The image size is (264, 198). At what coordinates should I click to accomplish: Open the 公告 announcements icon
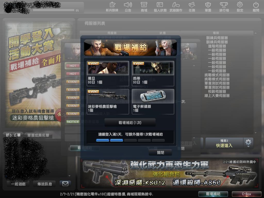pyautogui.click(x=128, y=7)
